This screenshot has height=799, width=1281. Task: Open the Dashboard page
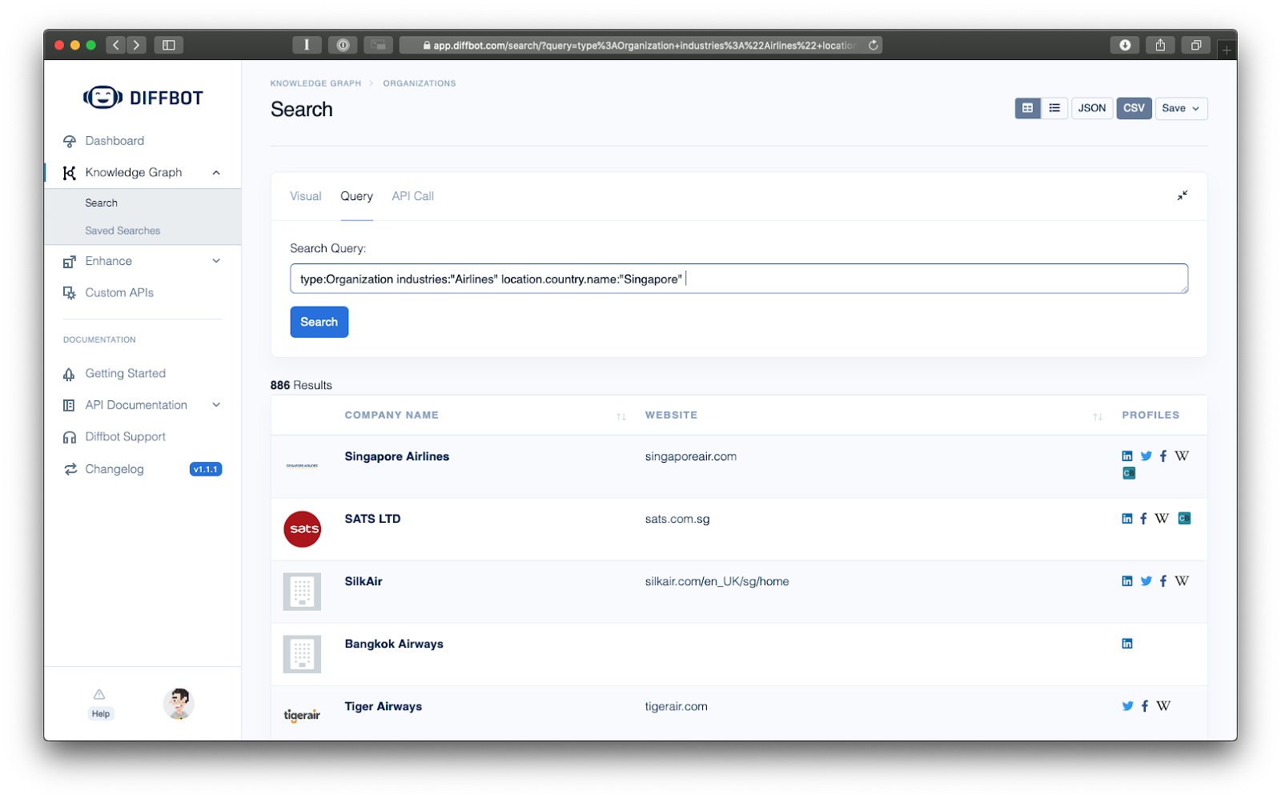pos(114,141)
